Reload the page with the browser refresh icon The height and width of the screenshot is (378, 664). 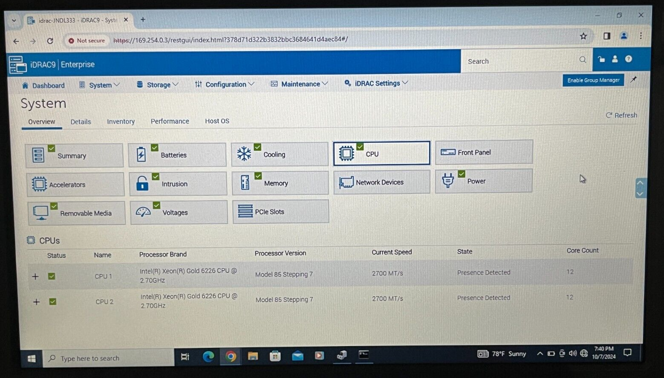pyautogui.click(x=50, y=41)
